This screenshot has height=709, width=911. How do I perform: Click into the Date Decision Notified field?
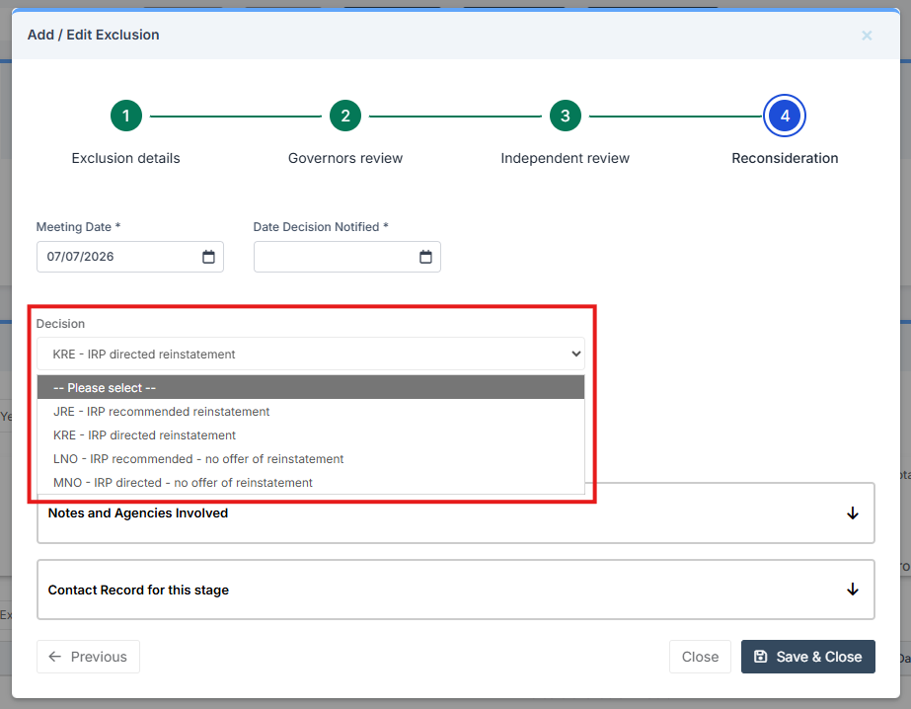(346, 257)
